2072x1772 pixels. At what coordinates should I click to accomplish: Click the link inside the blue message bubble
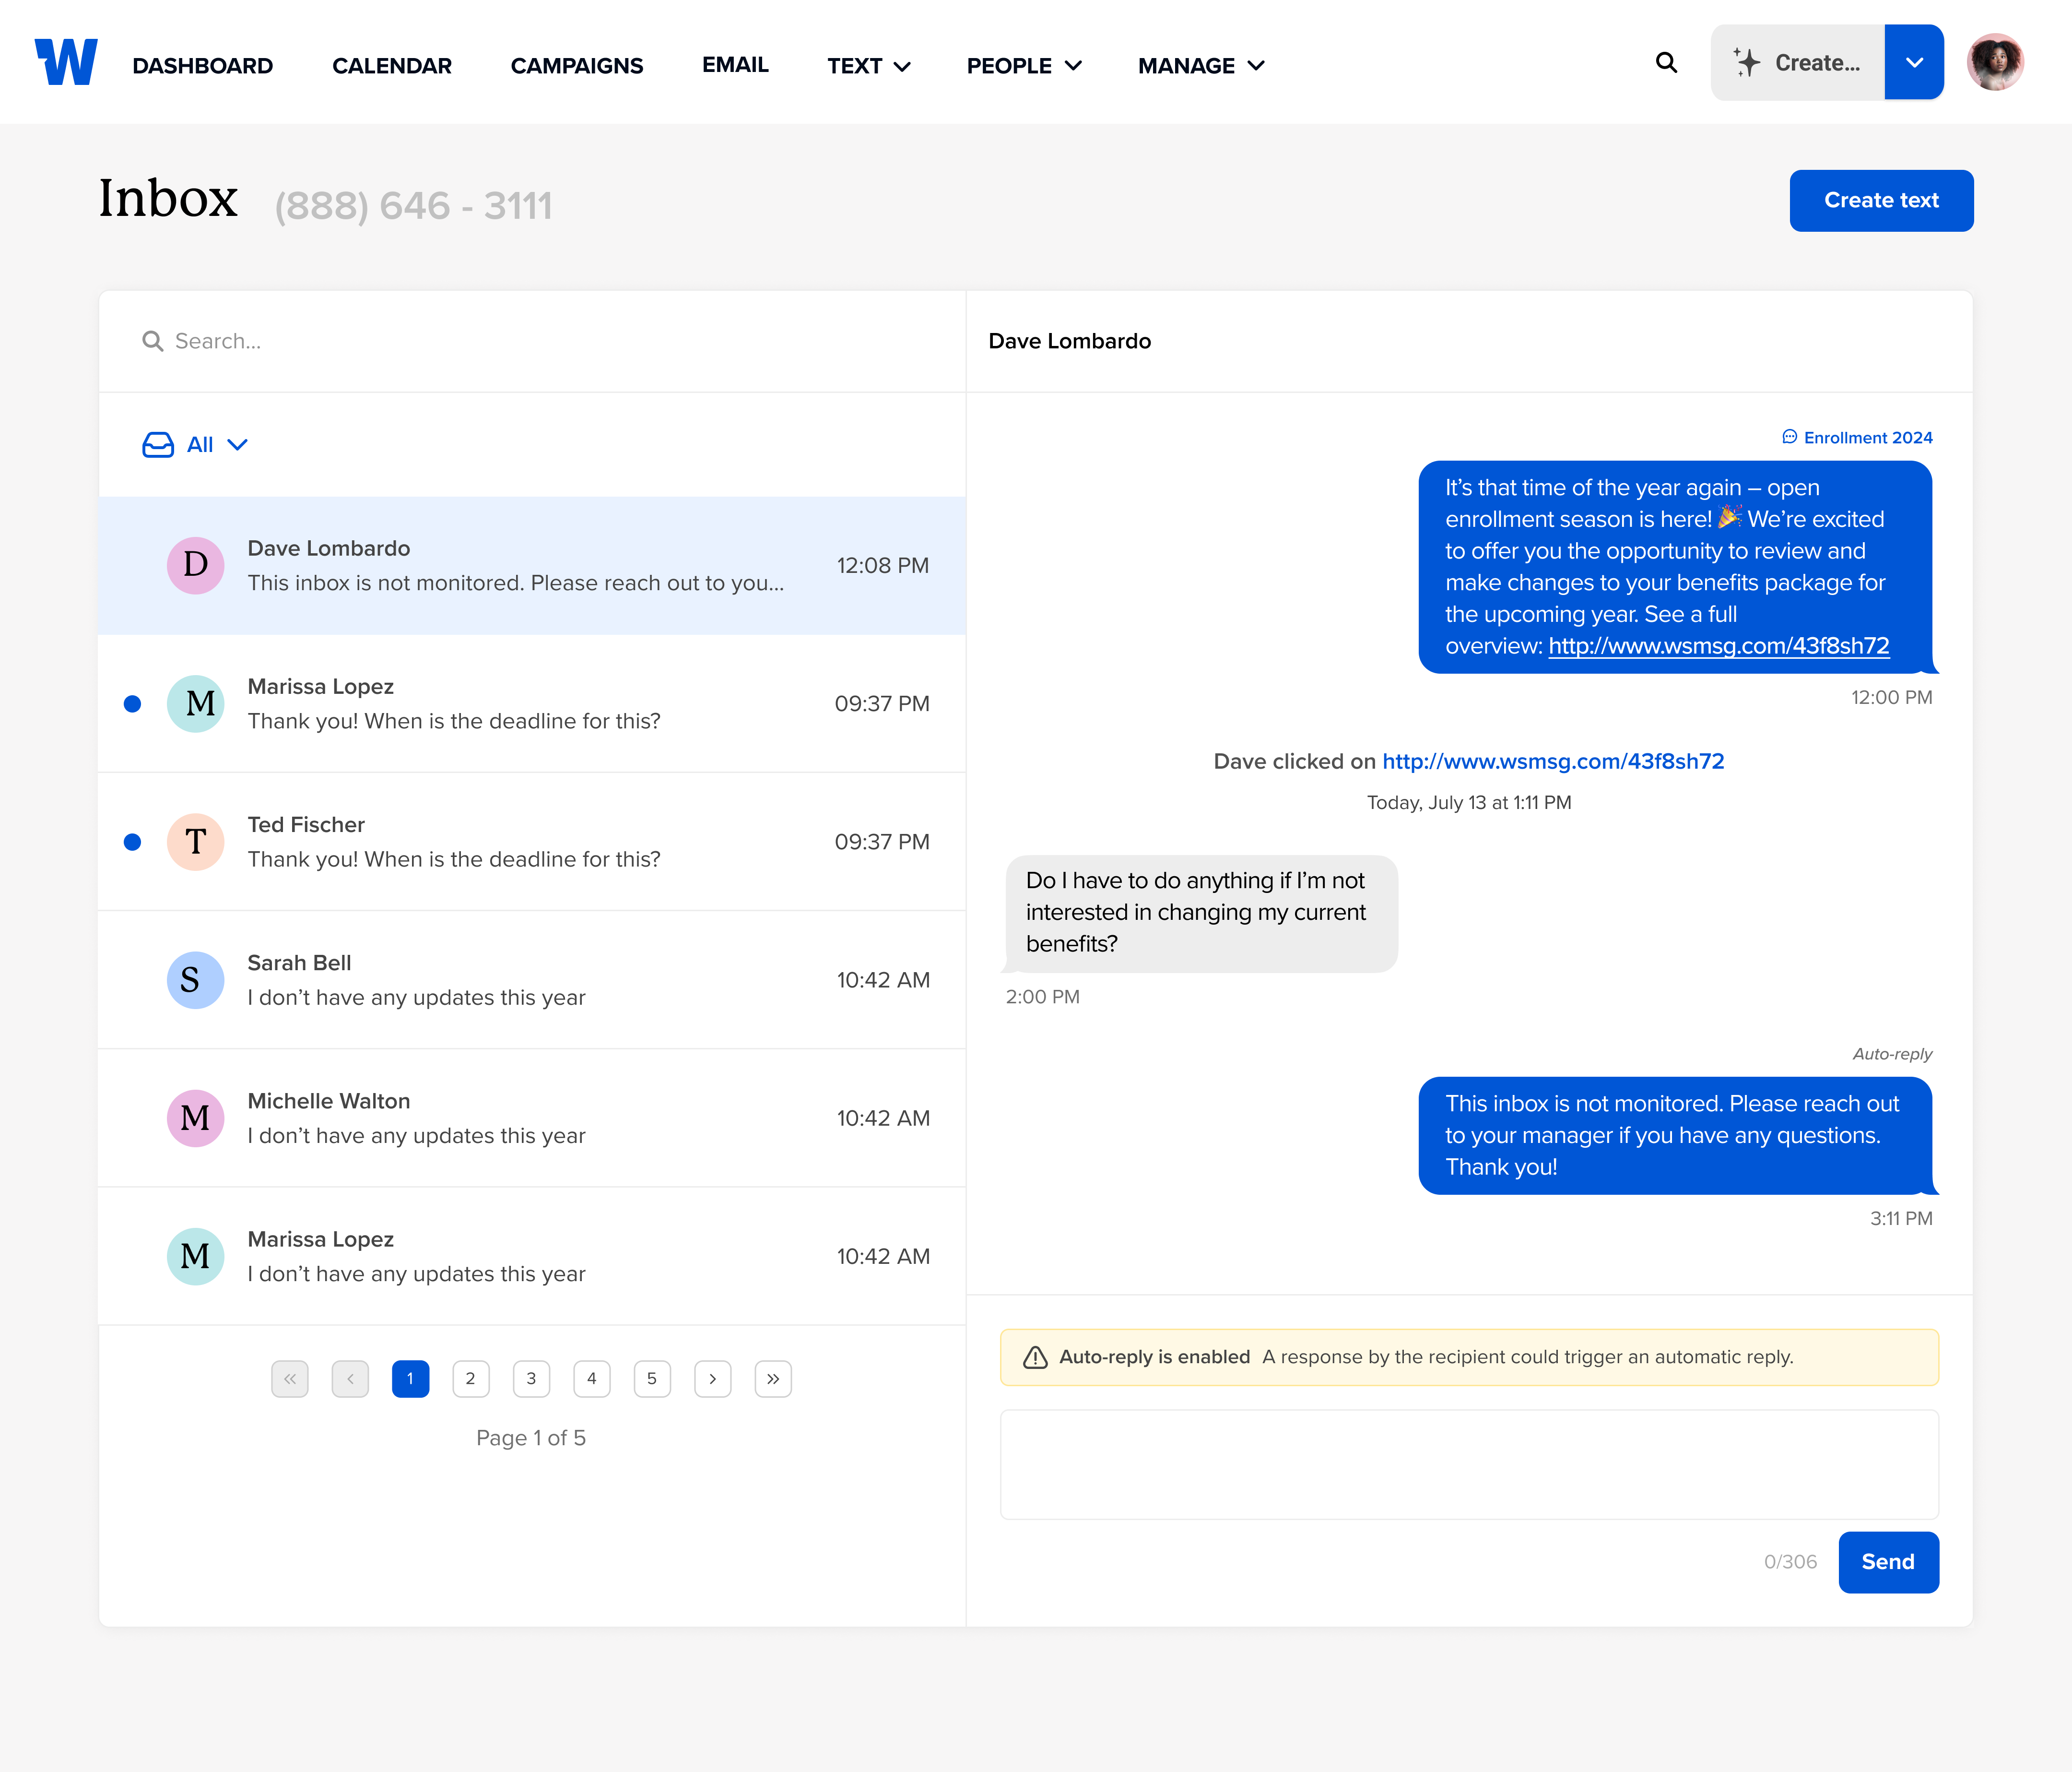[1718, 645]
